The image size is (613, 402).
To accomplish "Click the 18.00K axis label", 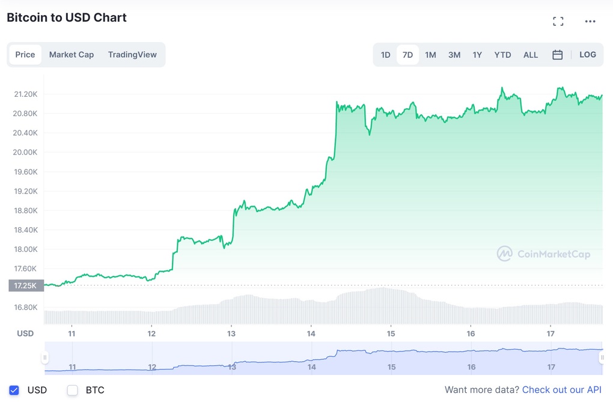I will click(x=26, y=249).
